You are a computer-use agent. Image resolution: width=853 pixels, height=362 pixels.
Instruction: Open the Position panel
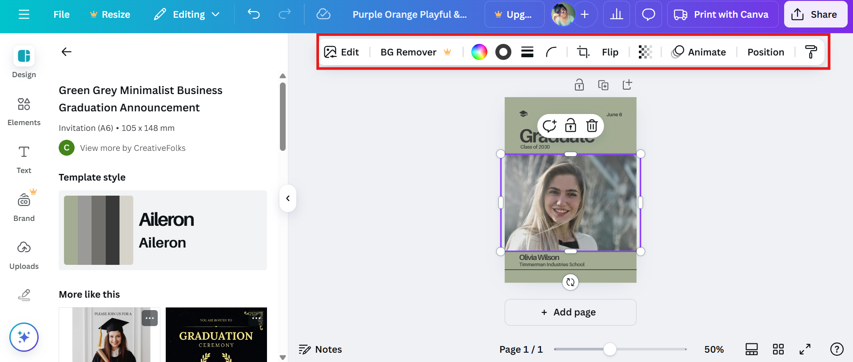pos(765,52)
